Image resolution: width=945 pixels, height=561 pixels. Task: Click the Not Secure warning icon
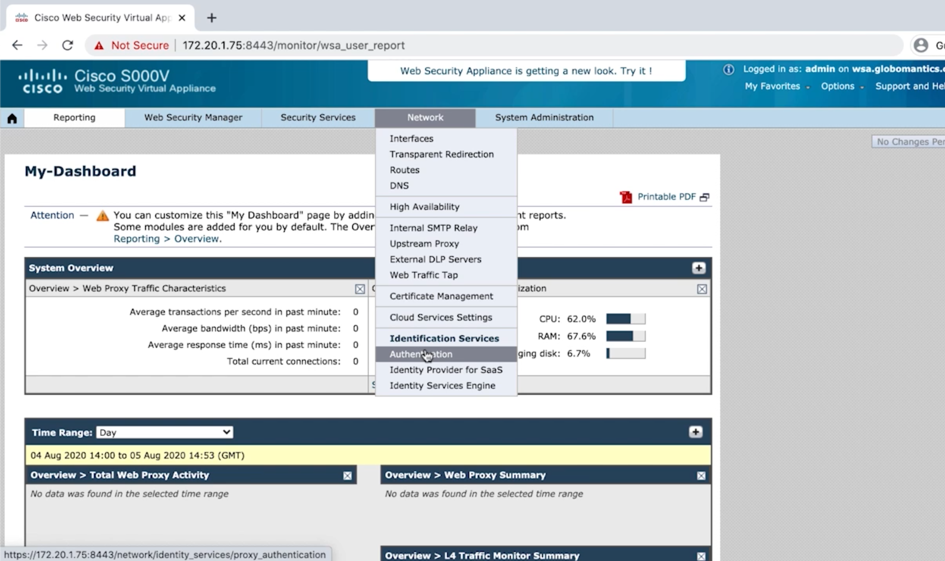99,45
